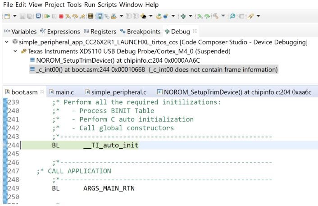
Task: Click the green arrow restart icon
Action: pyautogui.click(x=159, y=16)
